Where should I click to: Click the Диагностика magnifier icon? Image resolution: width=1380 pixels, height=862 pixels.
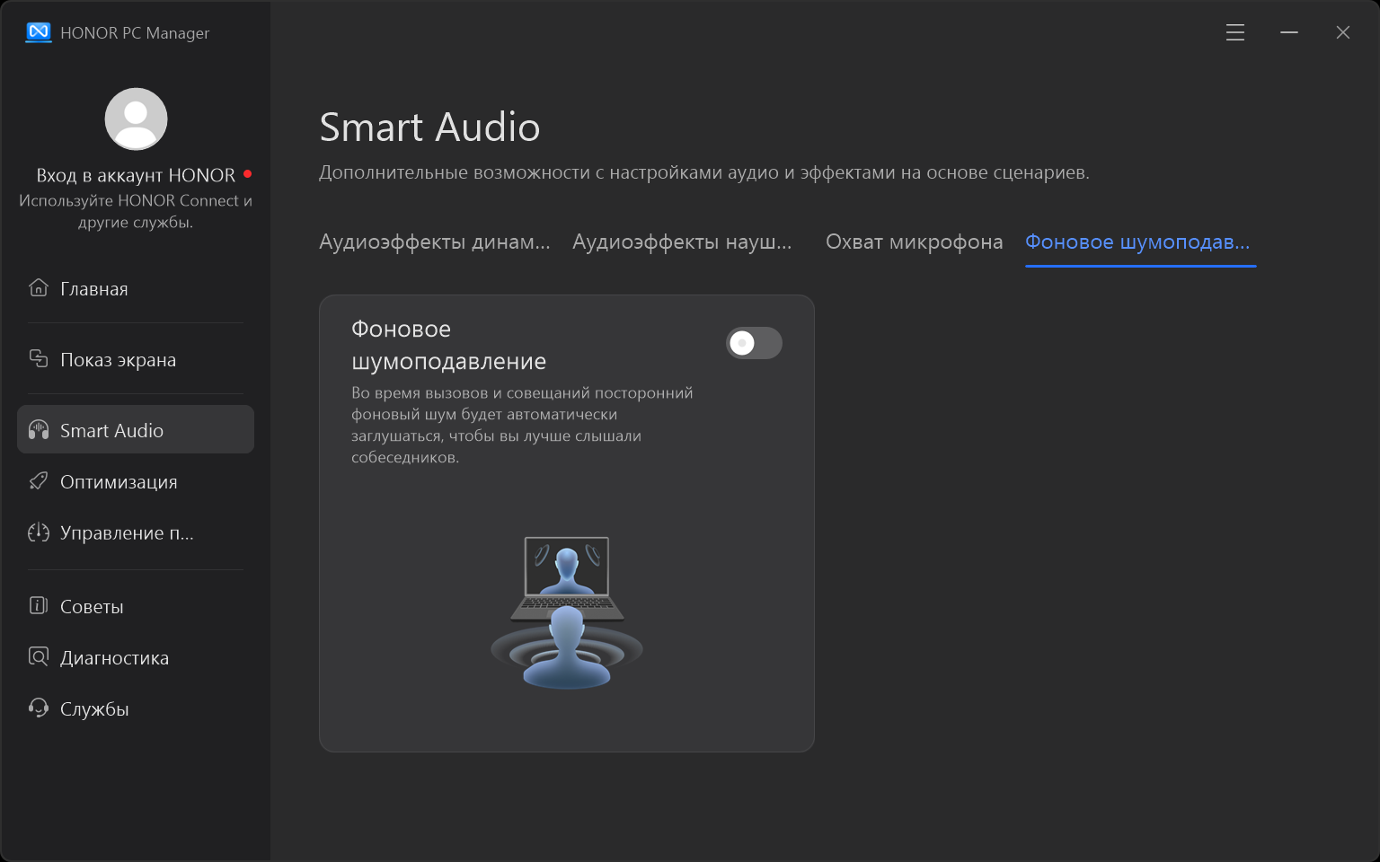(x=39, y=656)
